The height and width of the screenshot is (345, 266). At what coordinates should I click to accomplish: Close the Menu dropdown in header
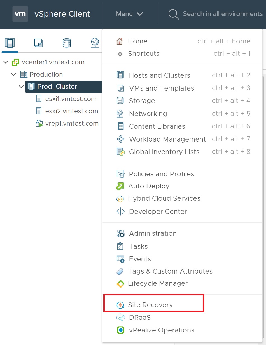(x=130, y=14)
